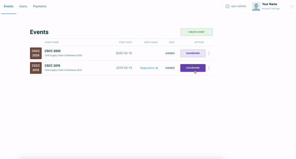Open the three-dot menu for CSCC 2020
Viewport: 296px width, 159px height.
209,53
